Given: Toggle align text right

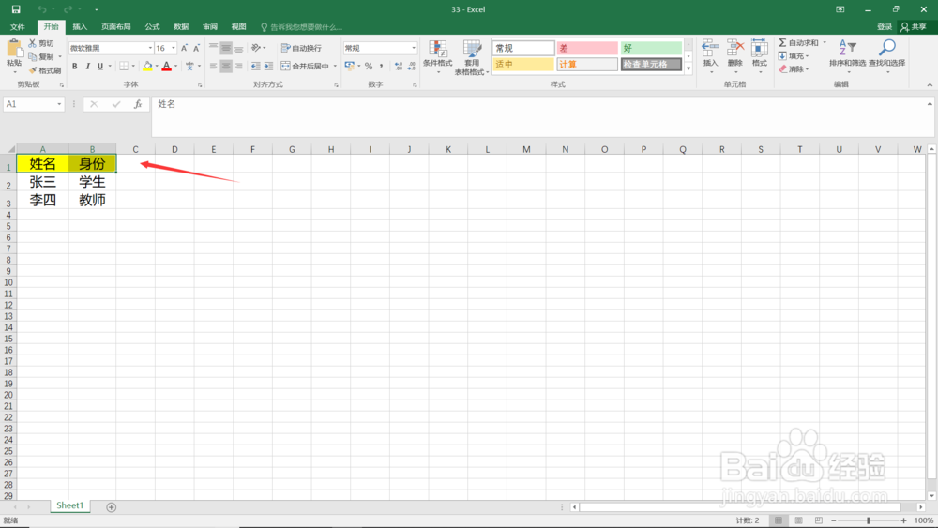Looking at the screenshot, I should 238,66.
